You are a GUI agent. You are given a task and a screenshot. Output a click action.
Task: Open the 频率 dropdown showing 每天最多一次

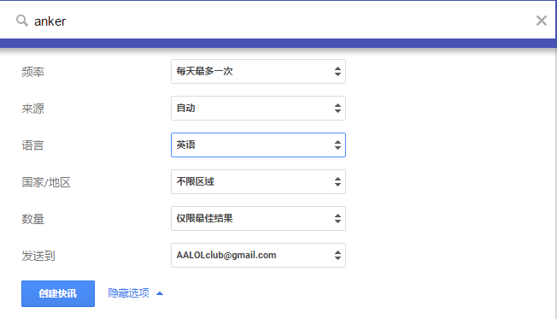[258, 72]
